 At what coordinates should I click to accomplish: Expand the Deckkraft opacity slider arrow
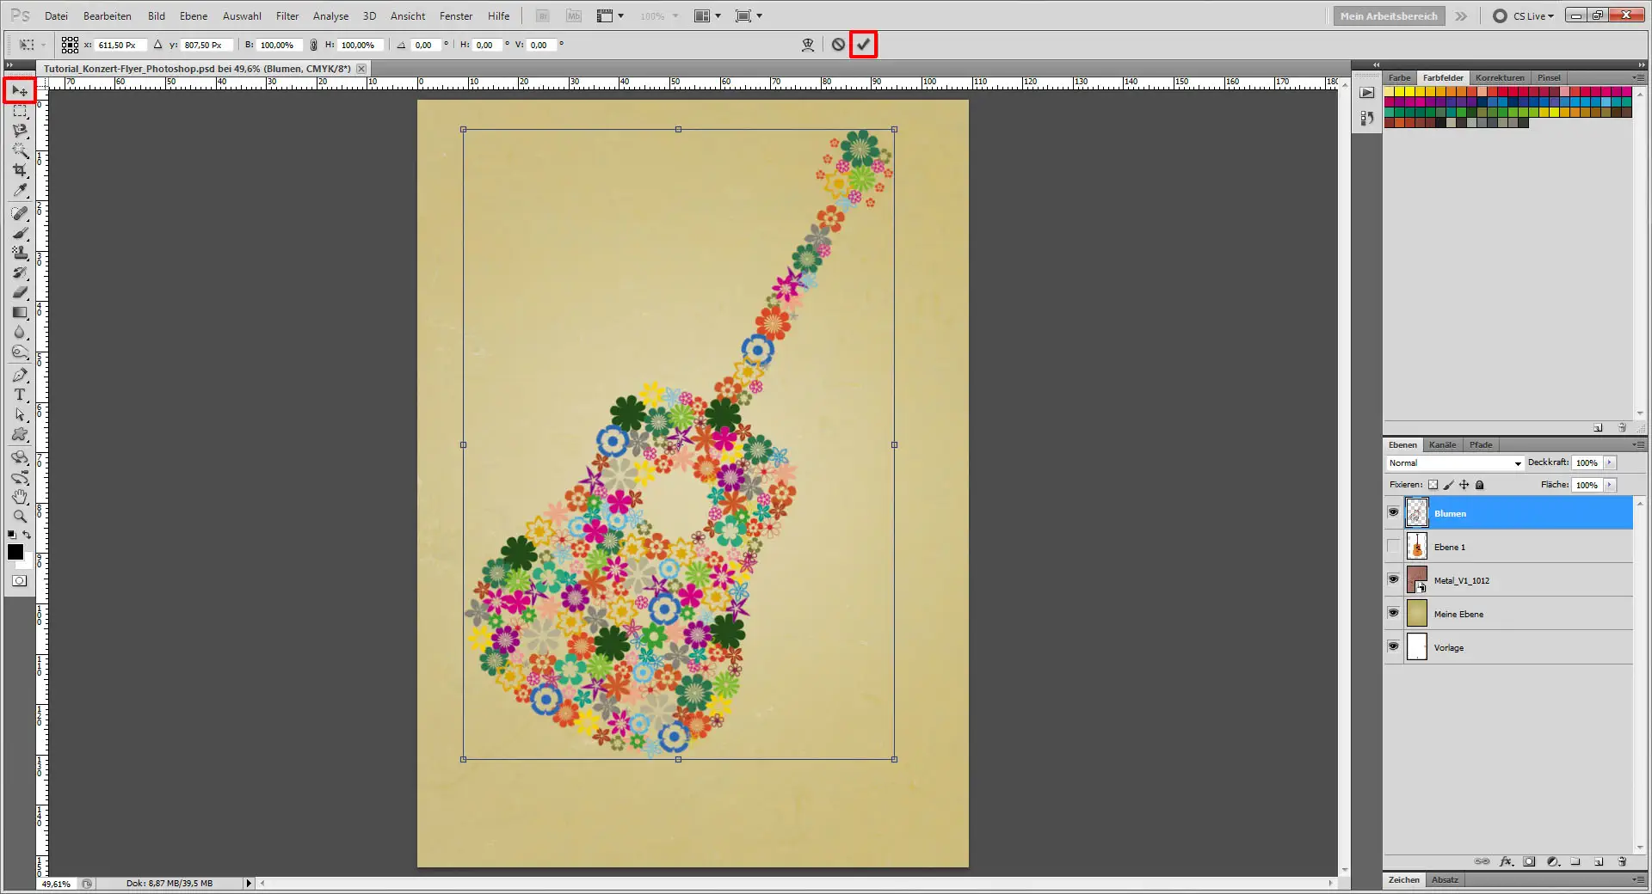pos(1609,462)
